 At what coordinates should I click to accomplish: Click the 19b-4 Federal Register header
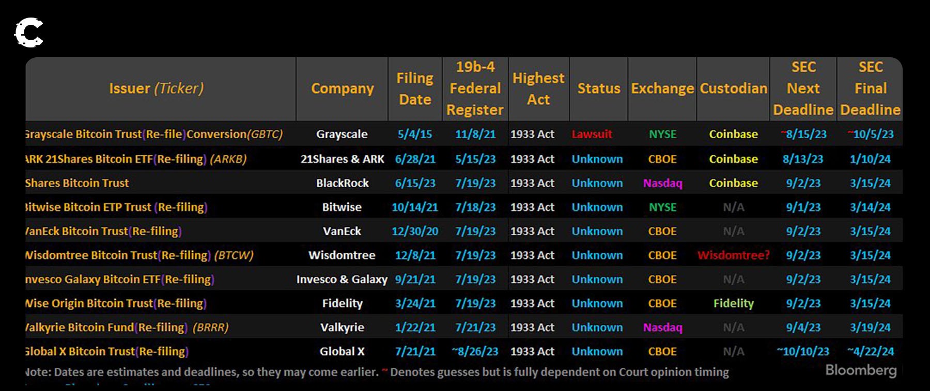point(475,89)
